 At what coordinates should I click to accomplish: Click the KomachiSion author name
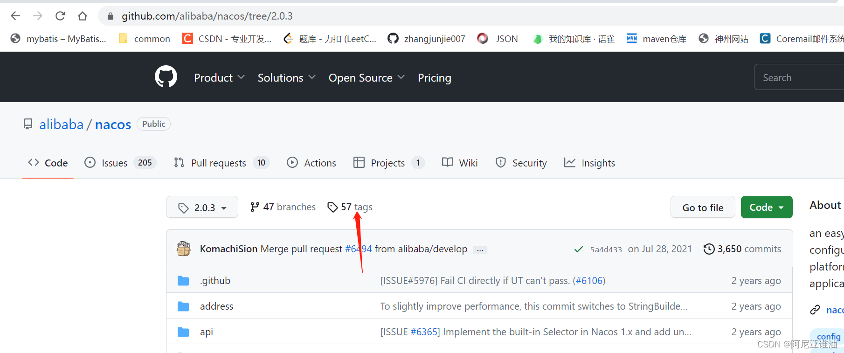tap(228, 249)
